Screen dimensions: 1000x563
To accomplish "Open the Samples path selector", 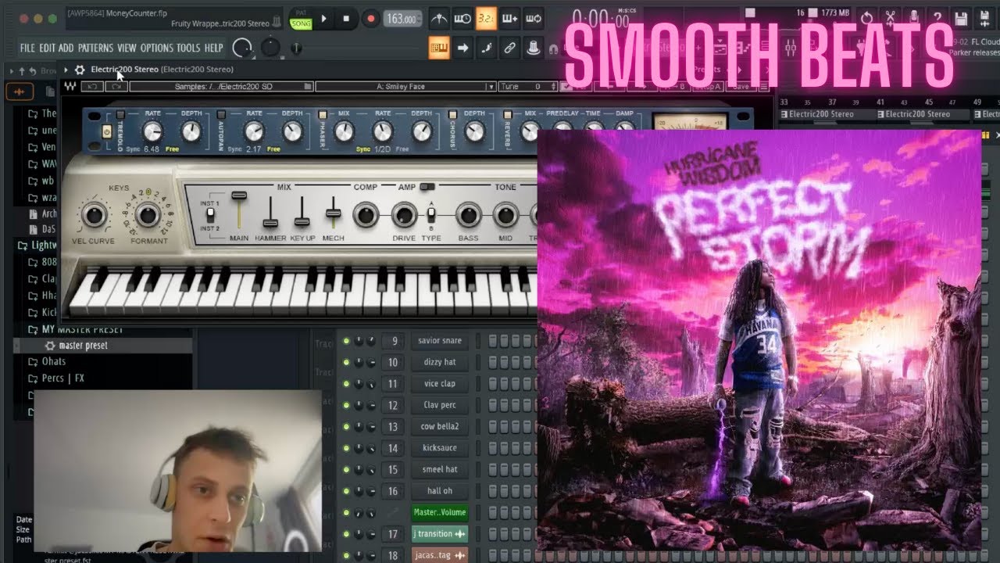I will click(221, 87).
